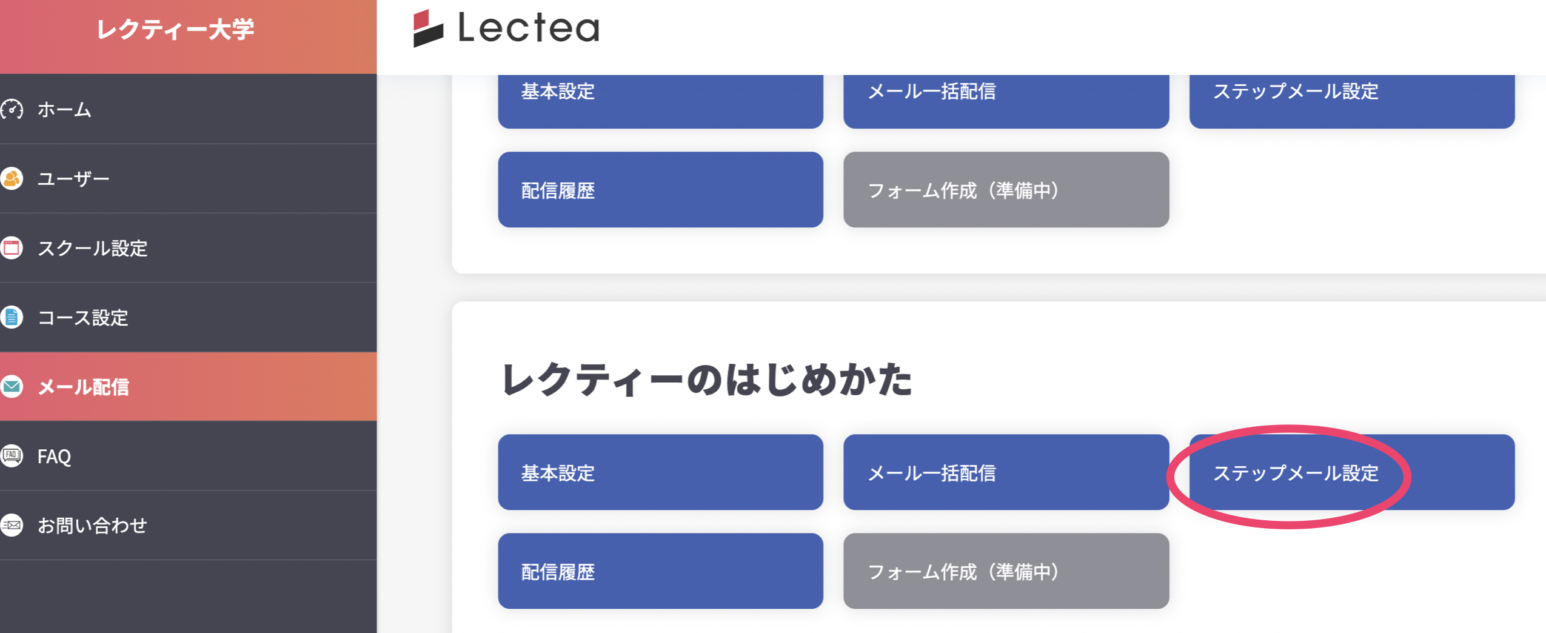The height and width of the screenshot is (633, 1546).
Task: Open the ユーザー menu item
Action: 73,179
